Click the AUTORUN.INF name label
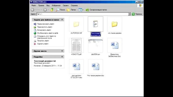 (76, 33)
